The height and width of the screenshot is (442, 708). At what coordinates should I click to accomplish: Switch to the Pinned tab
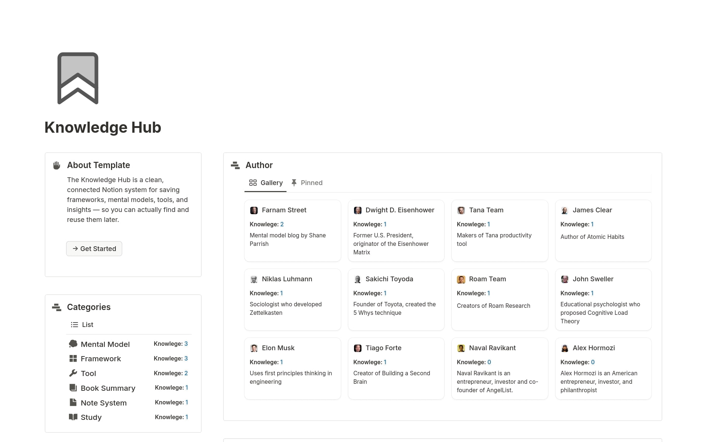[x=311, y=182]
